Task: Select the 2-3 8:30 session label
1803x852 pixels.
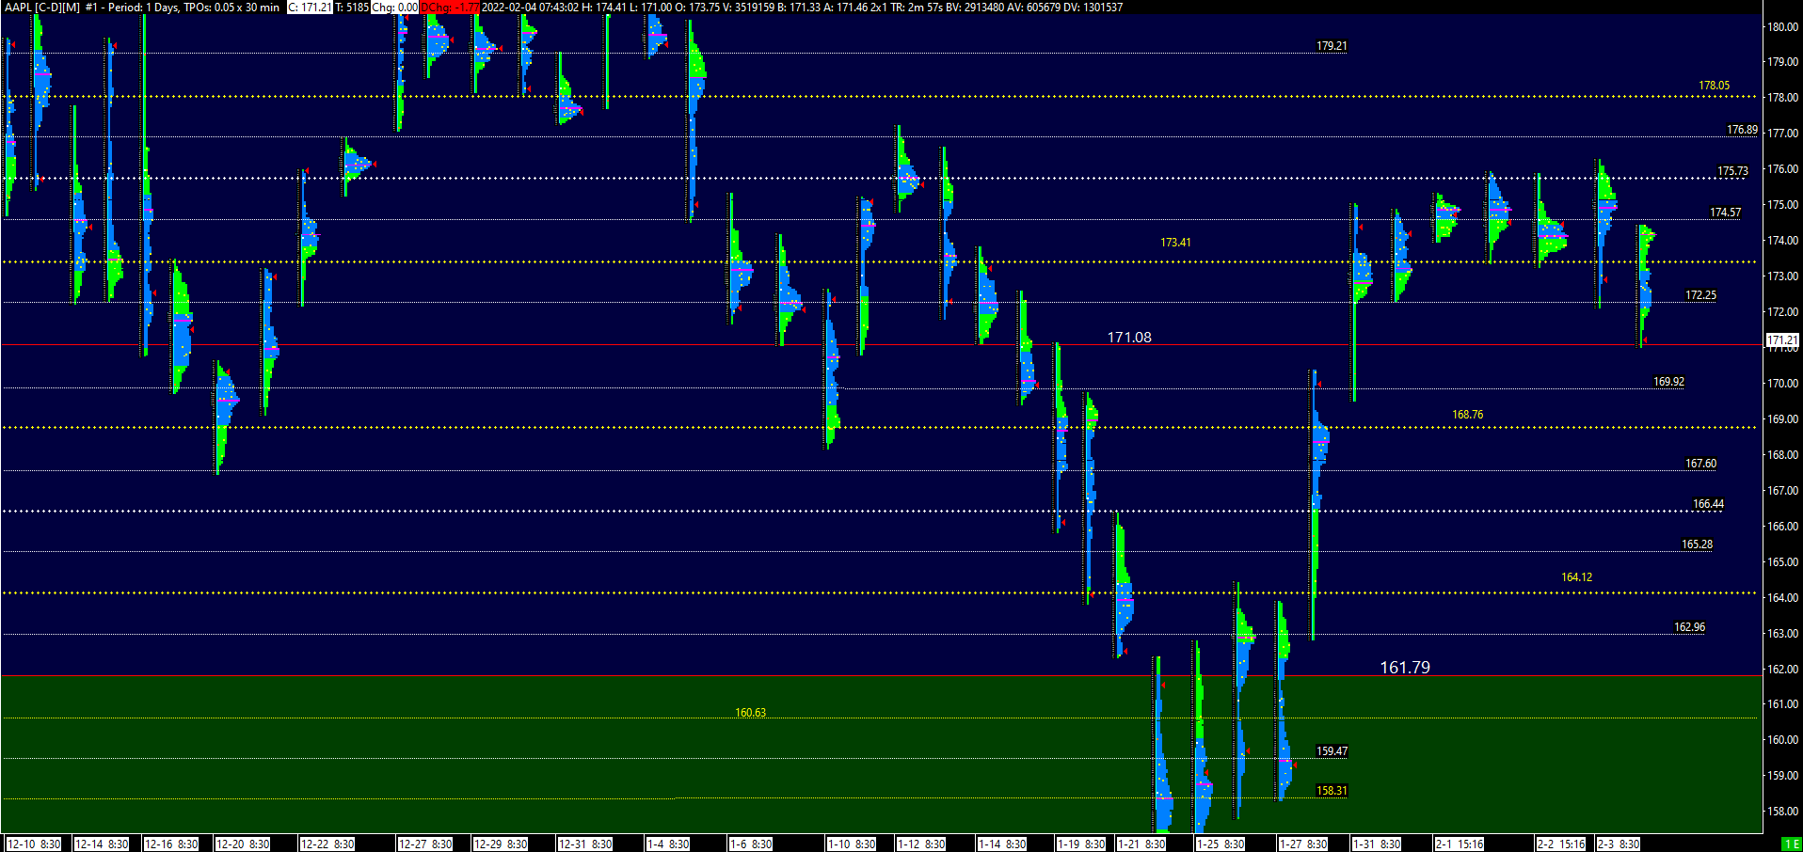Action: tap(1618, 844)
